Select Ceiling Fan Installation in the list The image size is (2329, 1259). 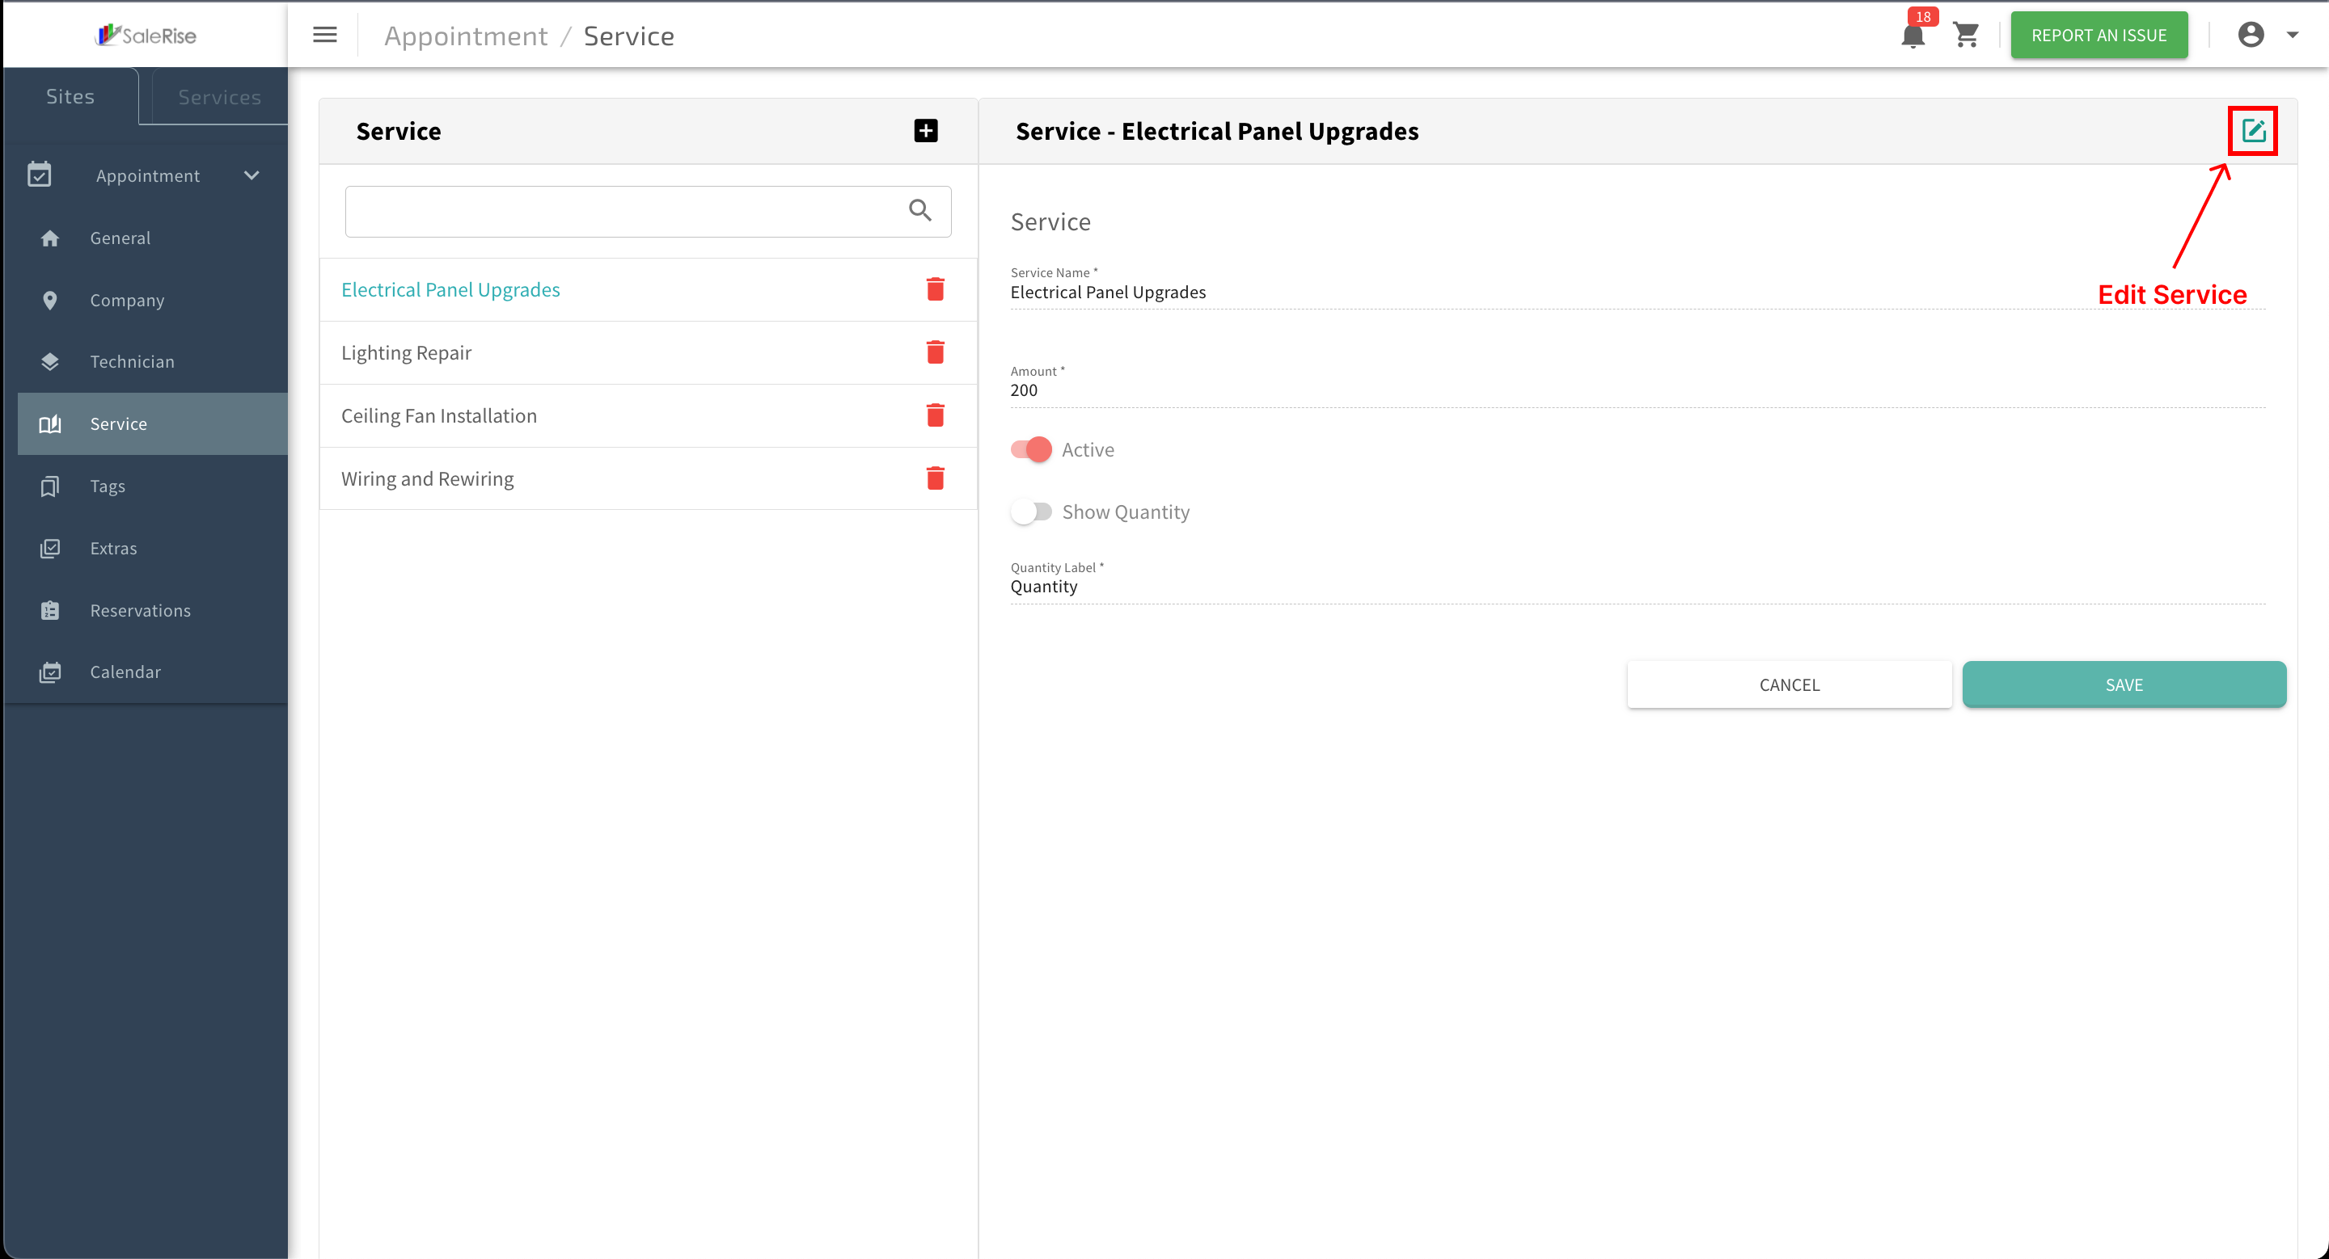click(x=438, y=415)
